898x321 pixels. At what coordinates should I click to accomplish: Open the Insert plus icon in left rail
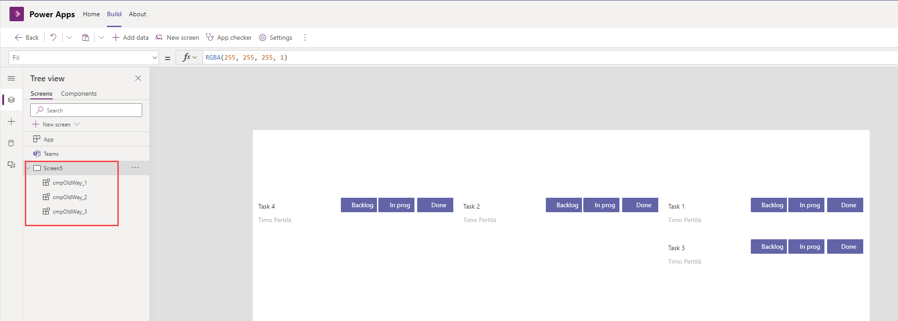11,121
